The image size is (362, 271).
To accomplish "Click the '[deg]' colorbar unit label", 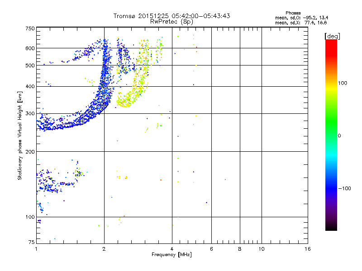I will click(332, 36).
